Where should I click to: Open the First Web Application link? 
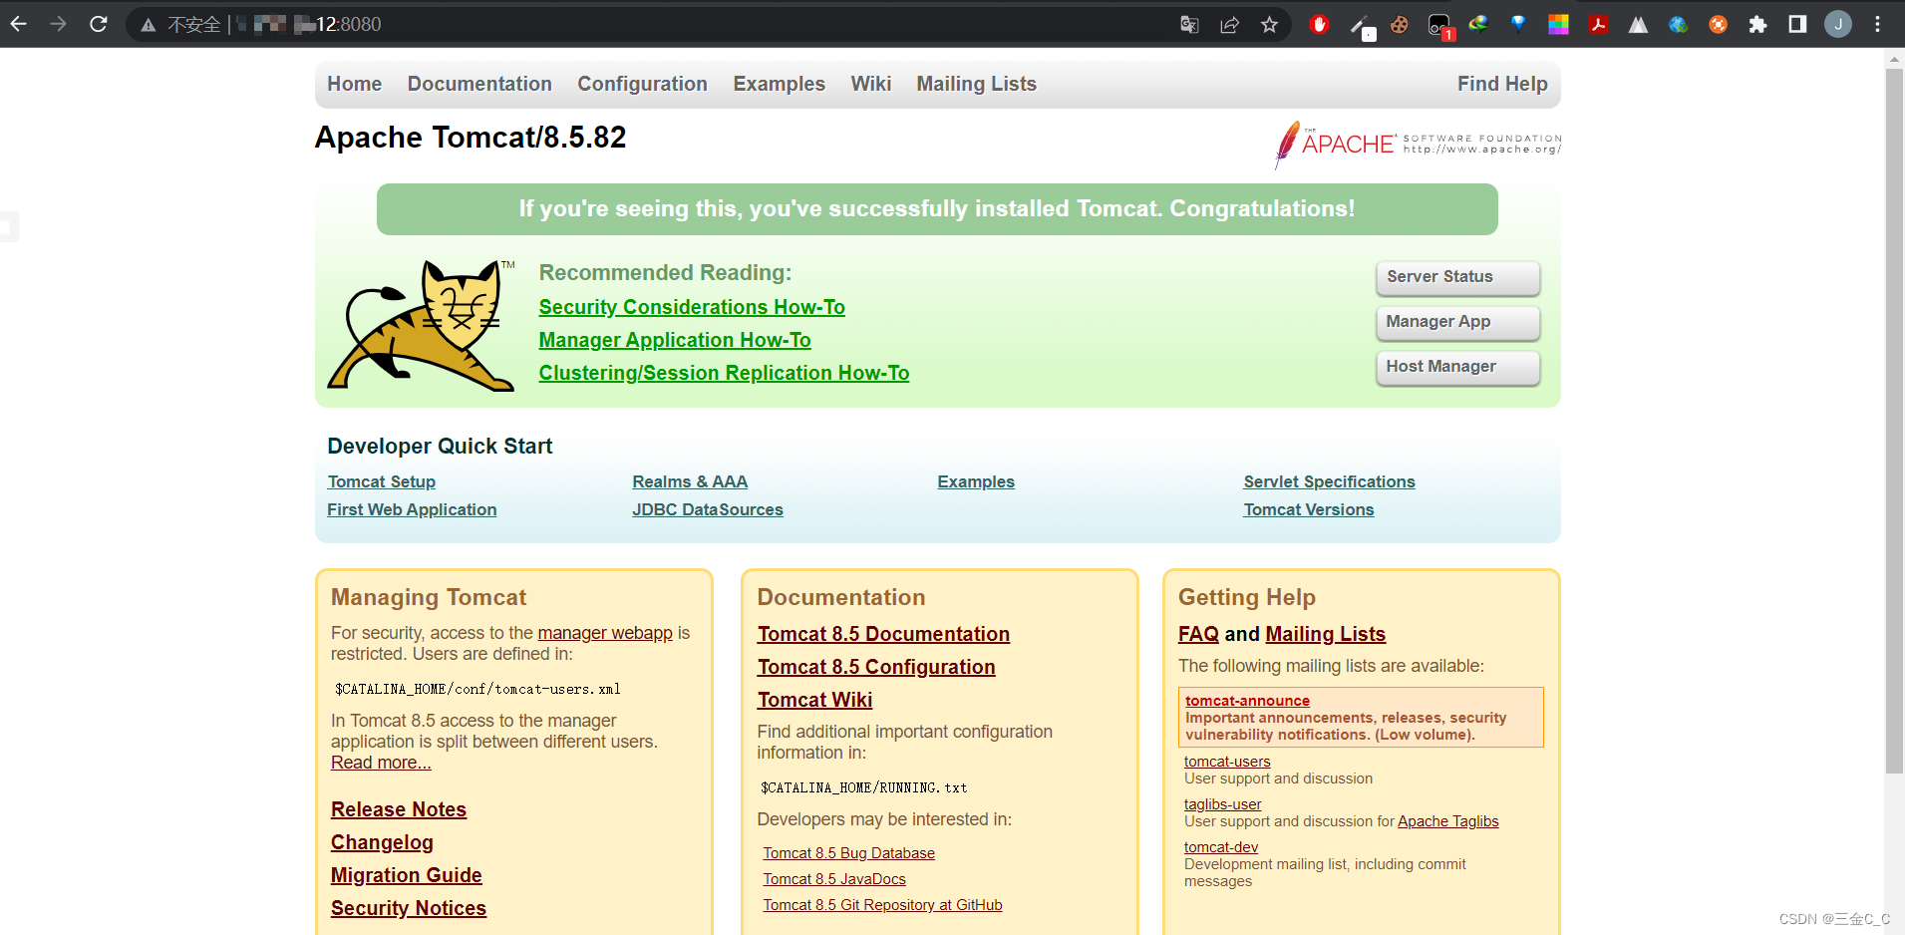412,509
